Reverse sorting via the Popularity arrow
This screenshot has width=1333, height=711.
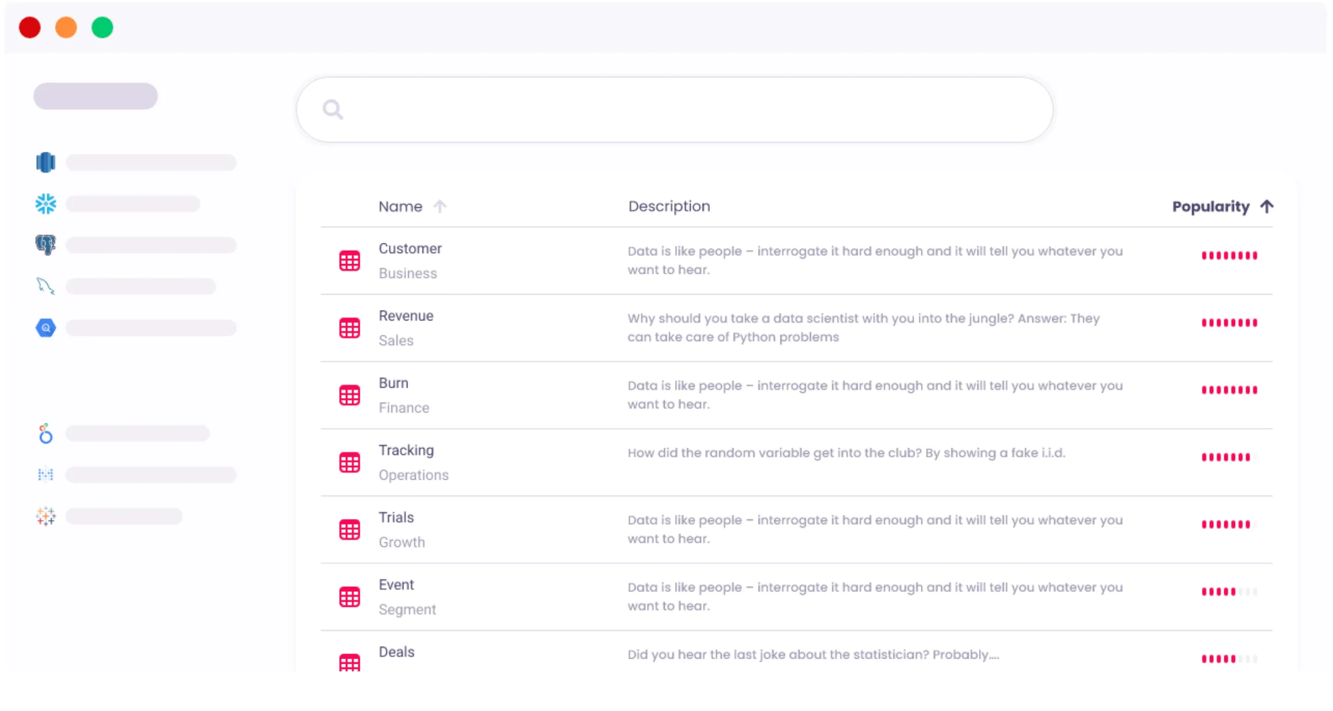[x=1266, y=206]
